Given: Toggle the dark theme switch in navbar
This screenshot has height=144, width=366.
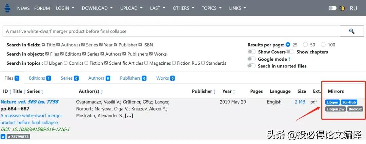Looking at the screenshot, I should [x=332, y=8].
